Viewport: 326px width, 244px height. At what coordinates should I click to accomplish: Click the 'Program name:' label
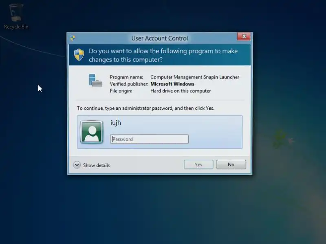point(126,77)
